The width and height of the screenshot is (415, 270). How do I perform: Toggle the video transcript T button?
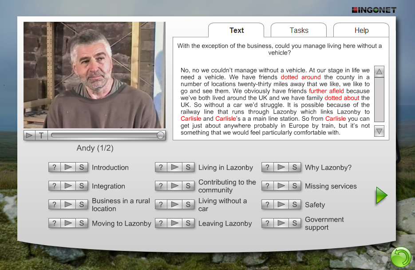click(41, 135)
